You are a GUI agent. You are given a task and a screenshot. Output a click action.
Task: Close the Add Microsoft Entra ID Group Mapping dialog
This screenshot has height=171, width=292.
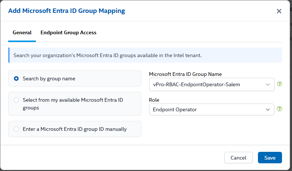(279, 11)
